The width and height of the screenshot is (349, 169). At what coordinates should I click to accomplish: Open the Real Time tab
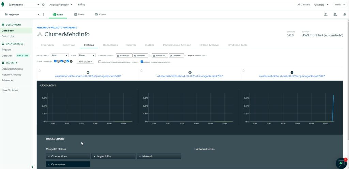pyautogui.click(x=69, y=45)
